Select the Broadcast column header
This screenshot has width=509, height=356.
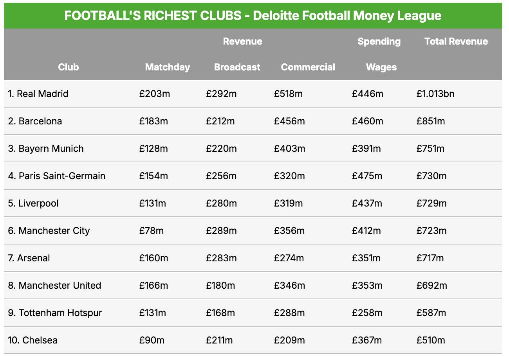pos(237,67)
